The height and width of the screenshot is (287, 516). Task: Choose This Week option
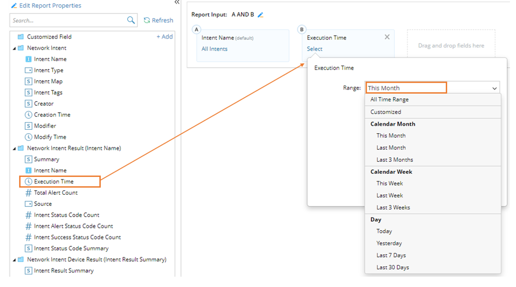pos(433,183)
